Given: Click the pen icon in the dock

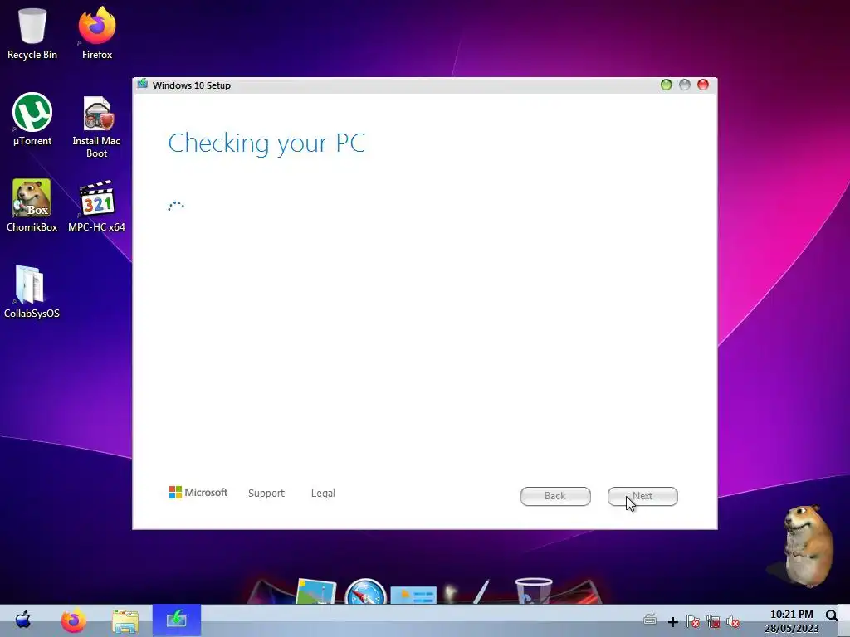Looking at the screenshot, I should click(481, 591).
